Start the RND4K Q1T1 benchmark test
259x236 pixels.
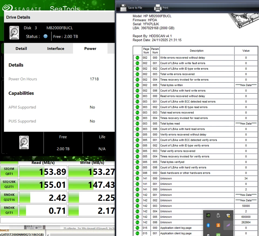9,210
